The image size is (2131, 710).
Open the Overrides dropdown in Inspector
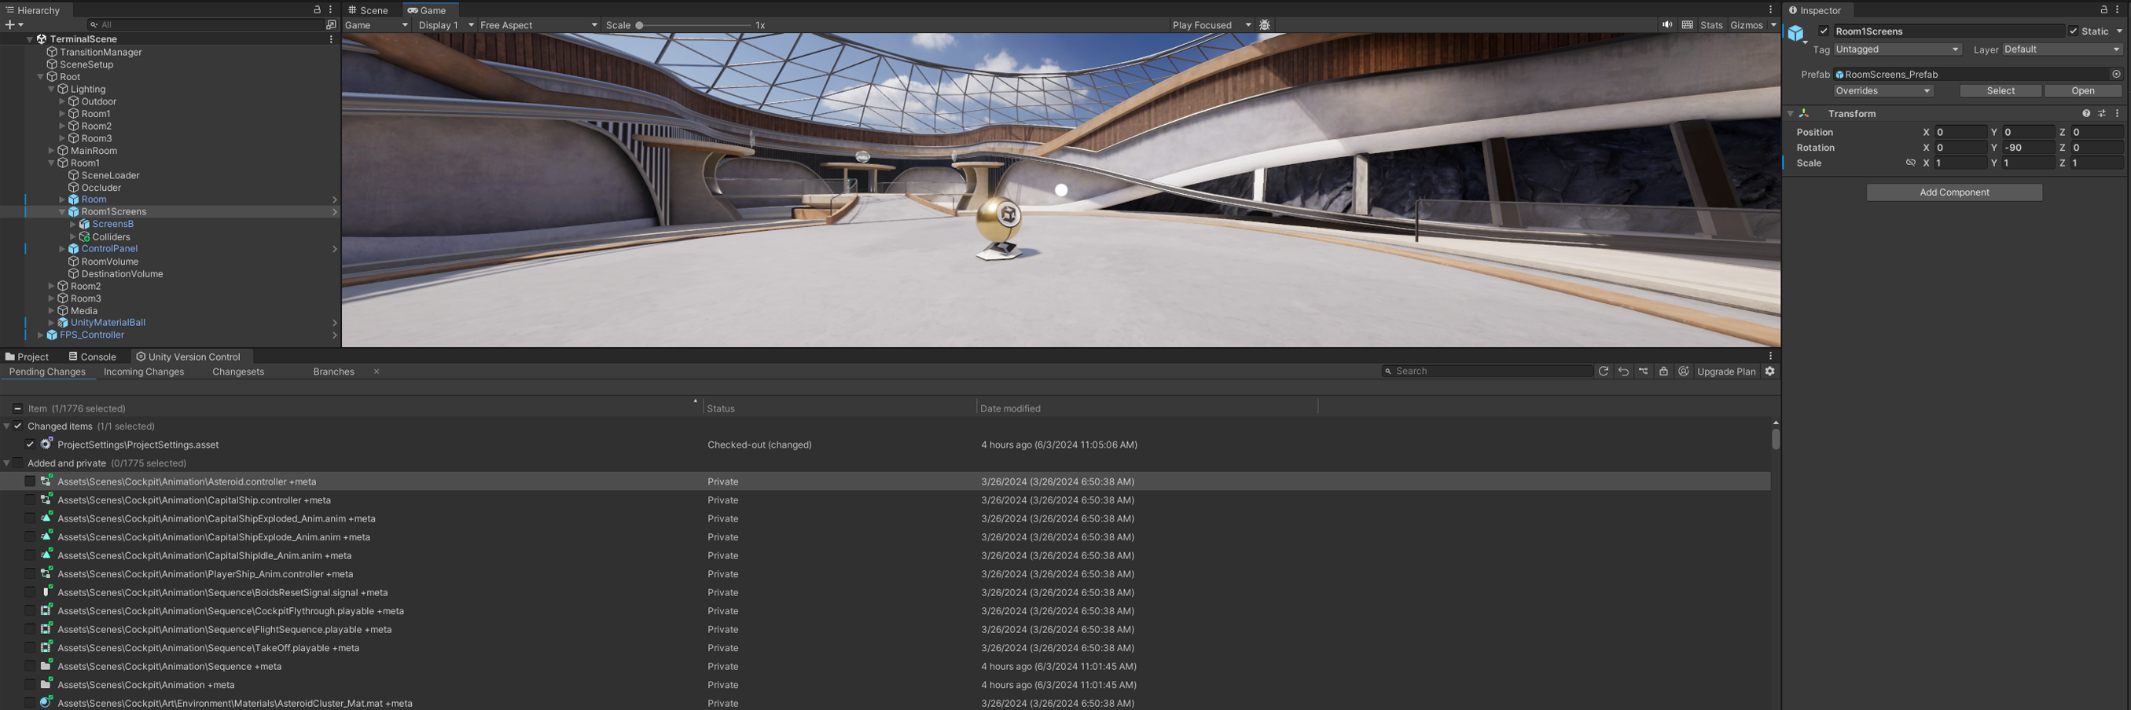coord(1882,91)
